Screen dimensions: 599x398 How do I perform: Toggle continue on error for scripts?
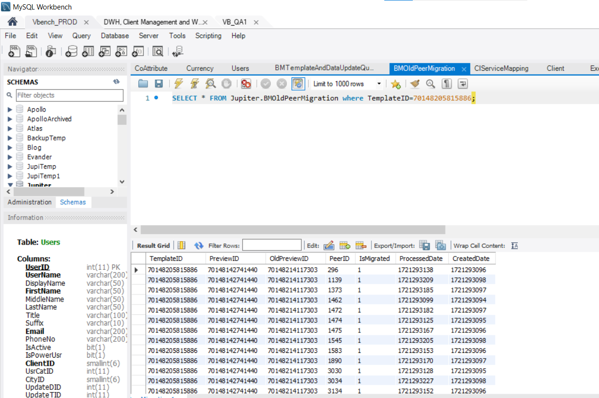(x=246, y=84)
